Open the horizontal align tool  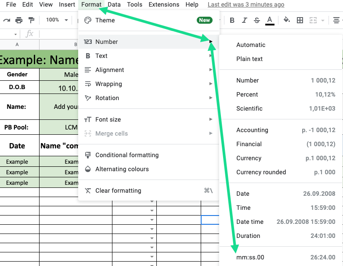[x=337, y=20]
